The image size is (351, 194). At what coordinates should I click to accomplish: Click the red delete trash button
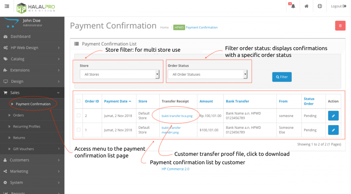340,26
